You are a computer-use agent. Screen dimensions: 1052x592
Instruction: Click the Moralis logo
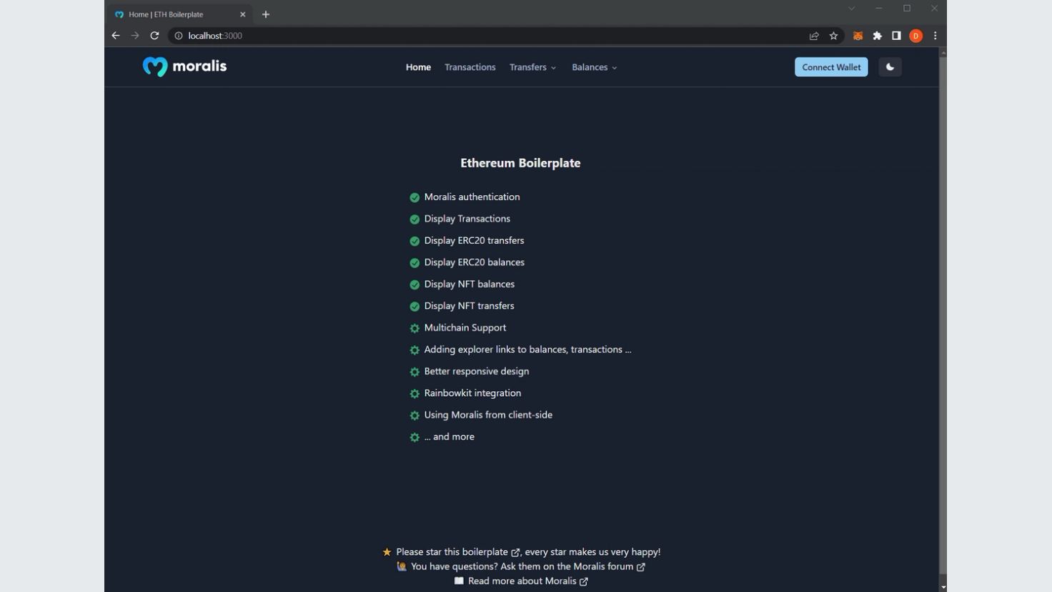coord(184,66)
